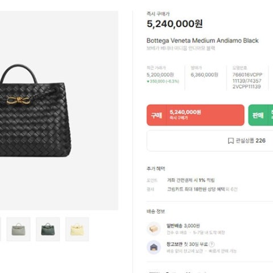This screenshot has width=273, height=273.
Task: Open the help question mark beside 창고보관
Action: (x=212, y=244)
